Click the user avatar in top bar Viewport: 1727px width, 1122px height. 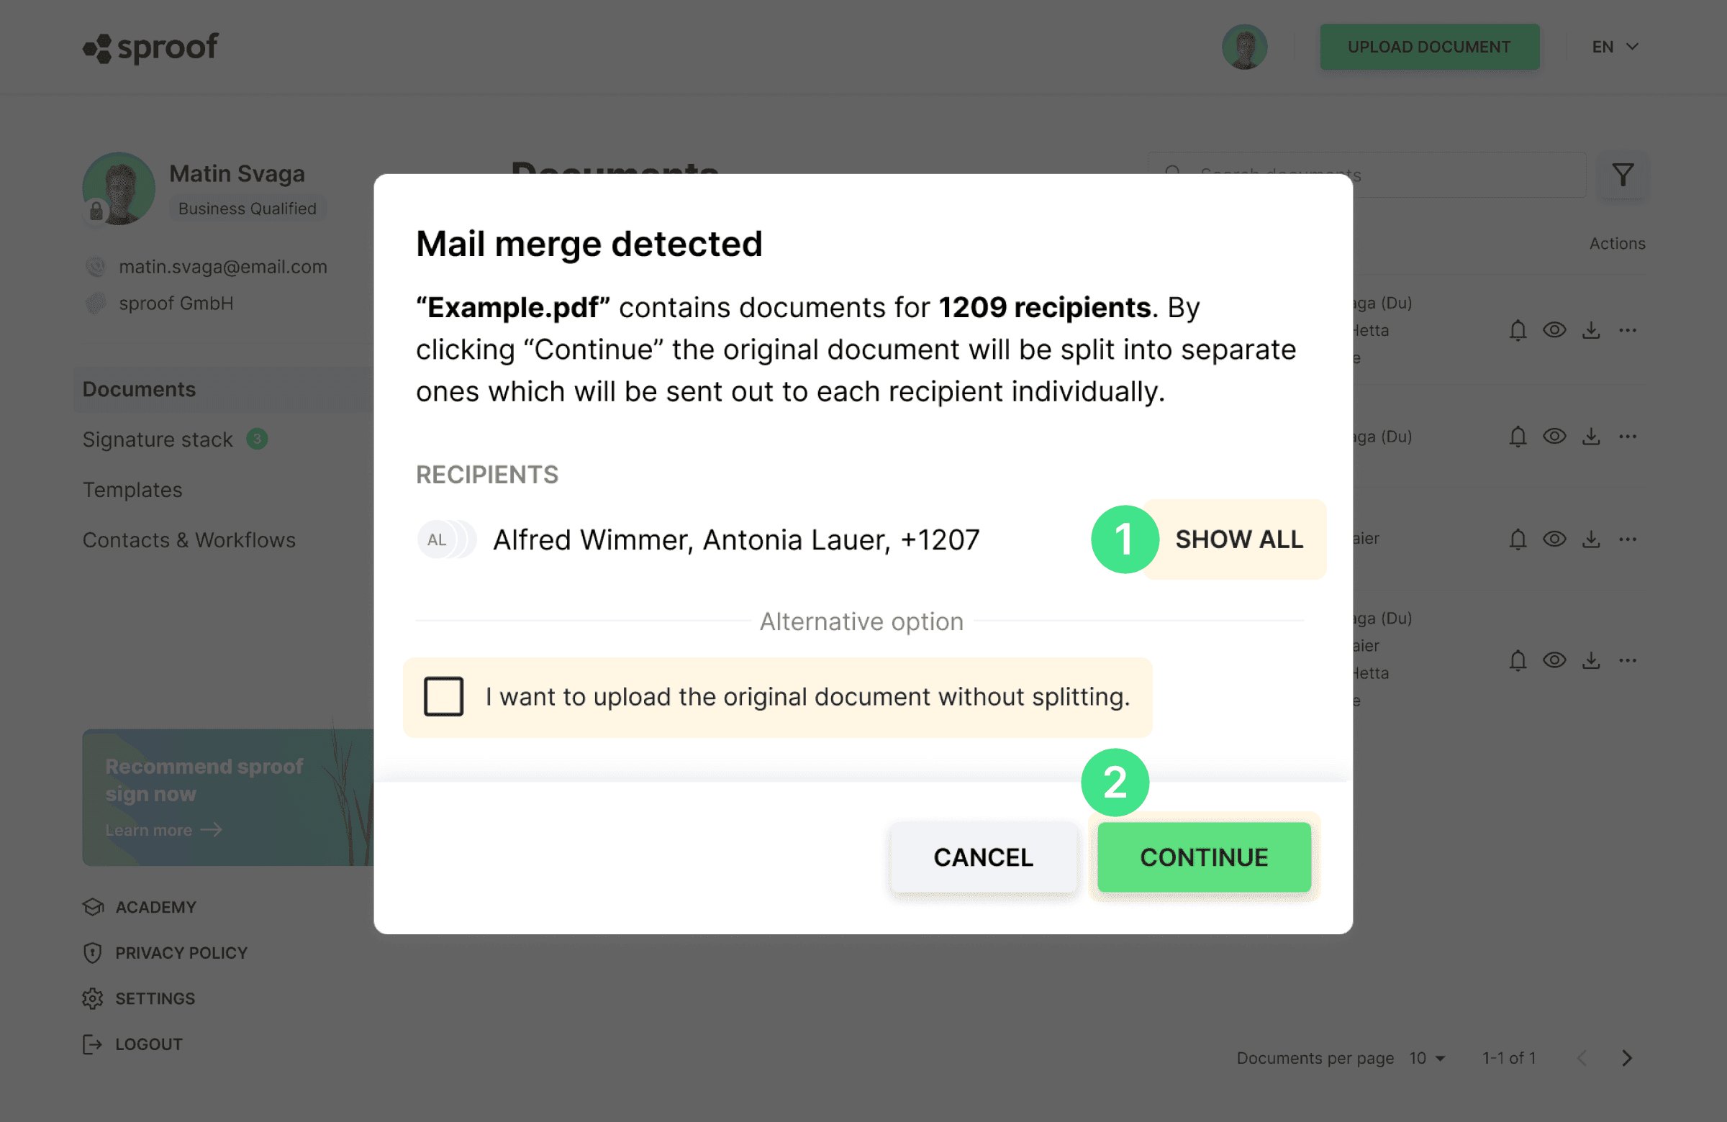[x=1244, y=47]
